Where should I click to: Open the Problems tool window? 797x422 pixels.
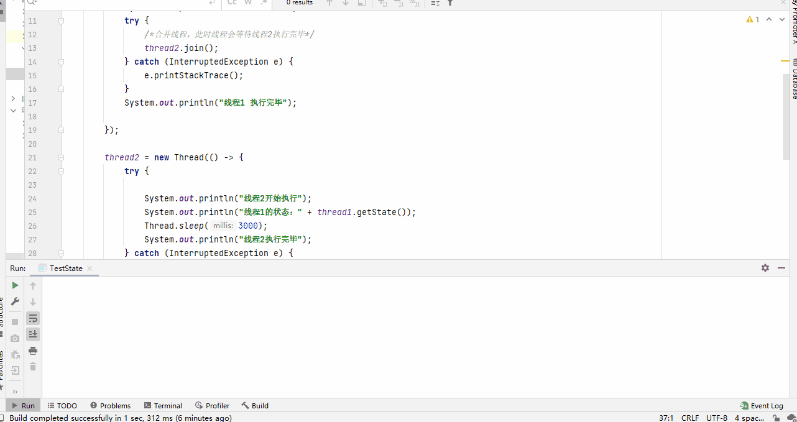click(x=110, y=405)
